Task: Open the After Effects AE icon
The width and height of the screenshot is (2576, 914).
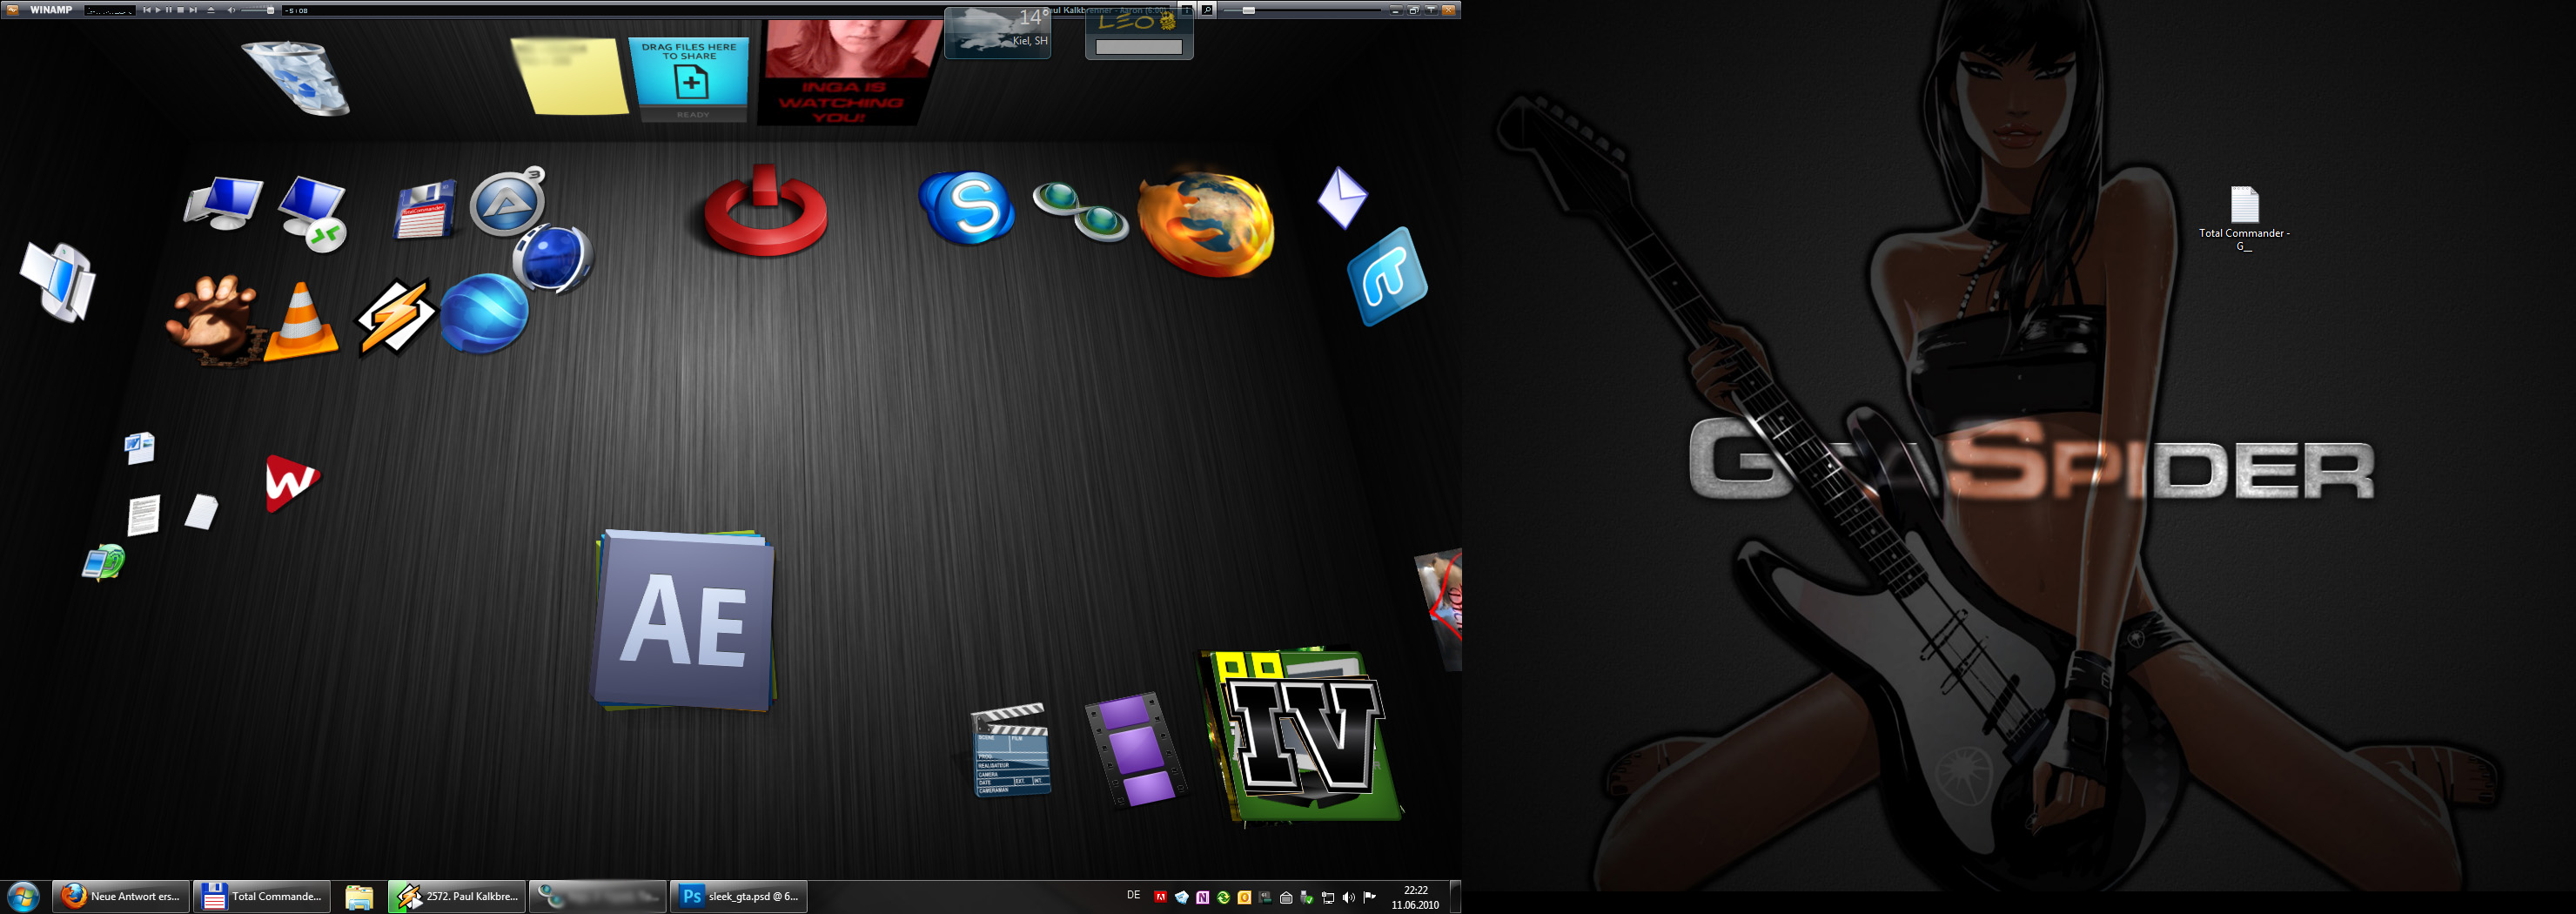Action: [x=685, y=620]
